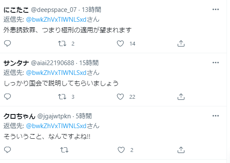This screenshot has width=230, height=163.
Task: Like the tweet with 14 likes
Action: [120, 43]
